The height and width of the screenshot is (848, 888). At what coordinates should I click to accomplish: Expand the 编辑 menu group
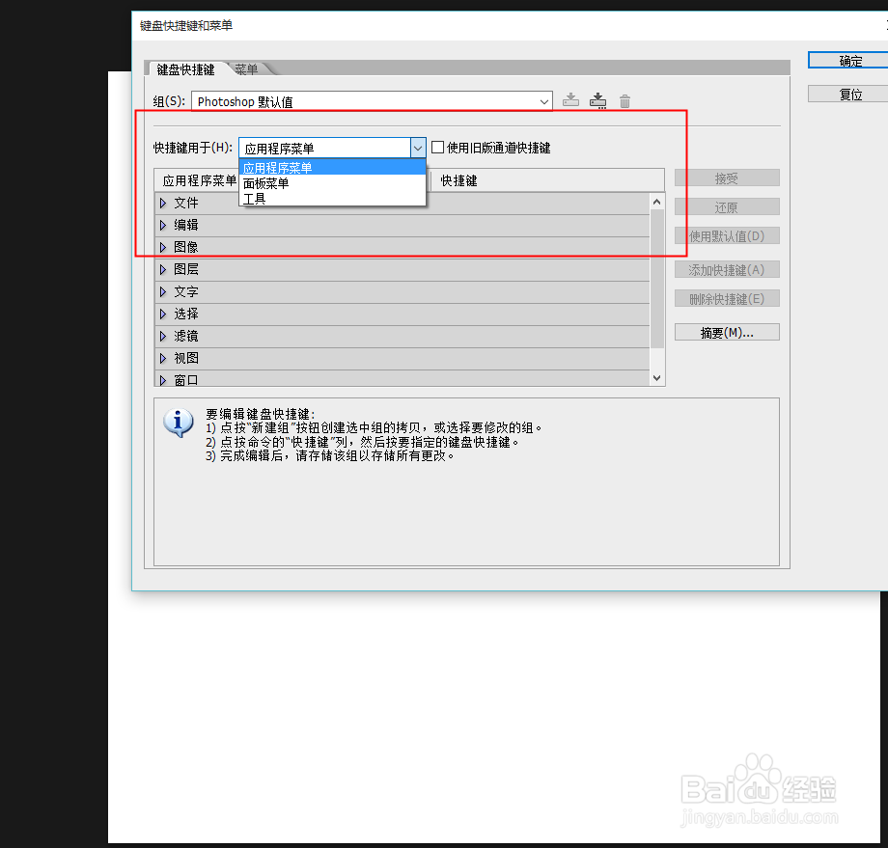coord(163,226)
